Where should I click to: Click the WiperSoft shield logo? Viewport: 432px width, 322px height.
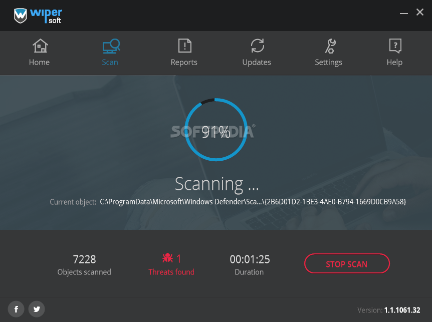pos(21,16)
